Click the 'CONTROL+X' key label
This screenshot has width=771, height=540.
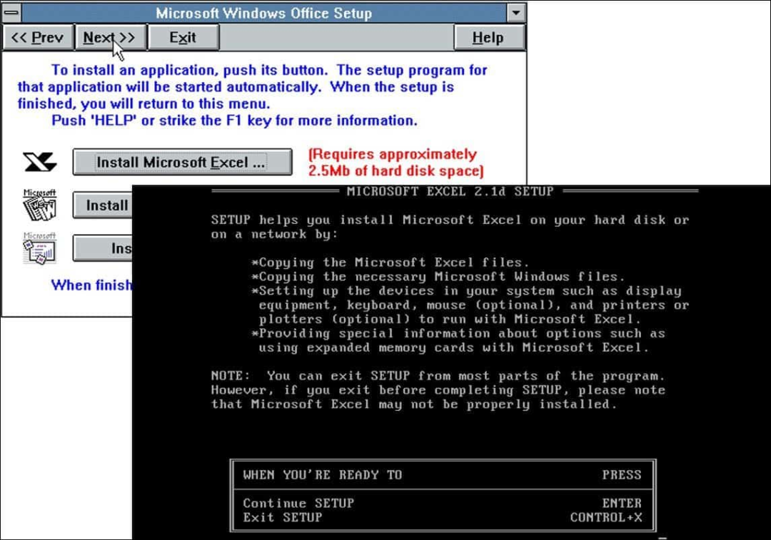606,517
